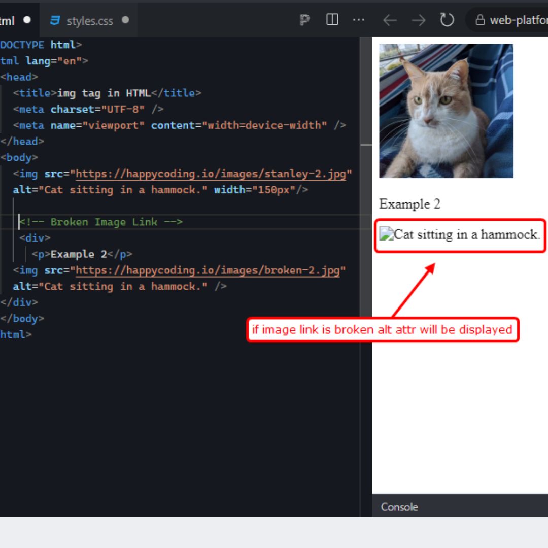Click the prettier format icon in the editor toolbar
548x548 pixels.
click(305, 20)
